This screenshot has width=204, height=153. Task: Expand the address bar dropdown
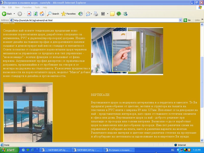point(180,20)
